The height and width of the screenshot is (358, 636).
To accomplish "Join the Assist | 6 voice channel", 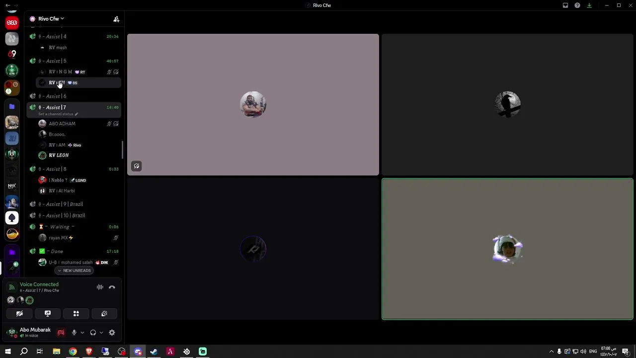I will pyautogui.click(x=74, y=96).
